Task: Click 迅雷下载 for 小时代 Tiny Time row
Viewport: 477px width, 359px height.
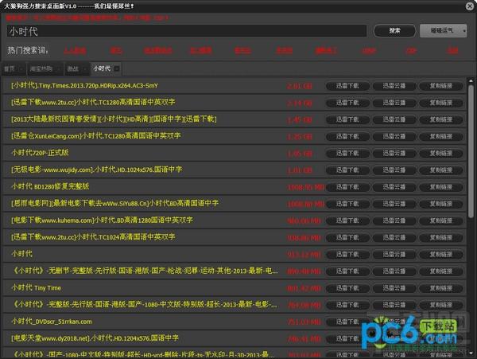Action: pos(347,288)
